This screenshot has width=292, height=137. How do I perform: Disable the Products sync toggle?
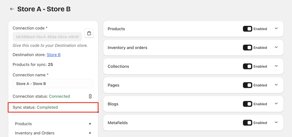point(247,29)
